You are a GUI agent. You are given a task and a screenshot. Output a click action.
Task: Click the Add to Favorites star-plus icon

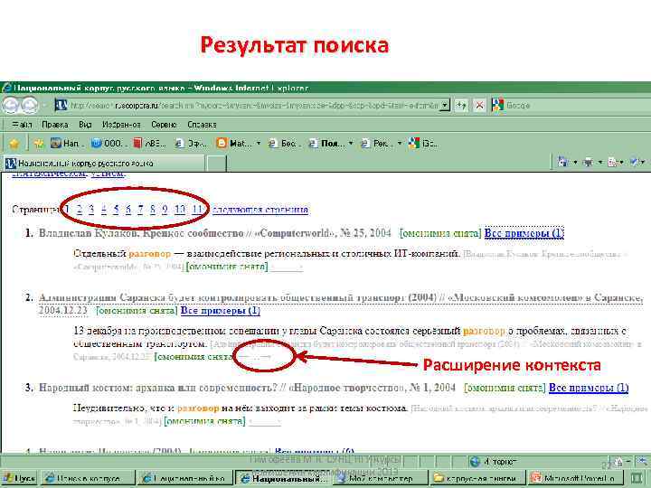coord(39,144)
